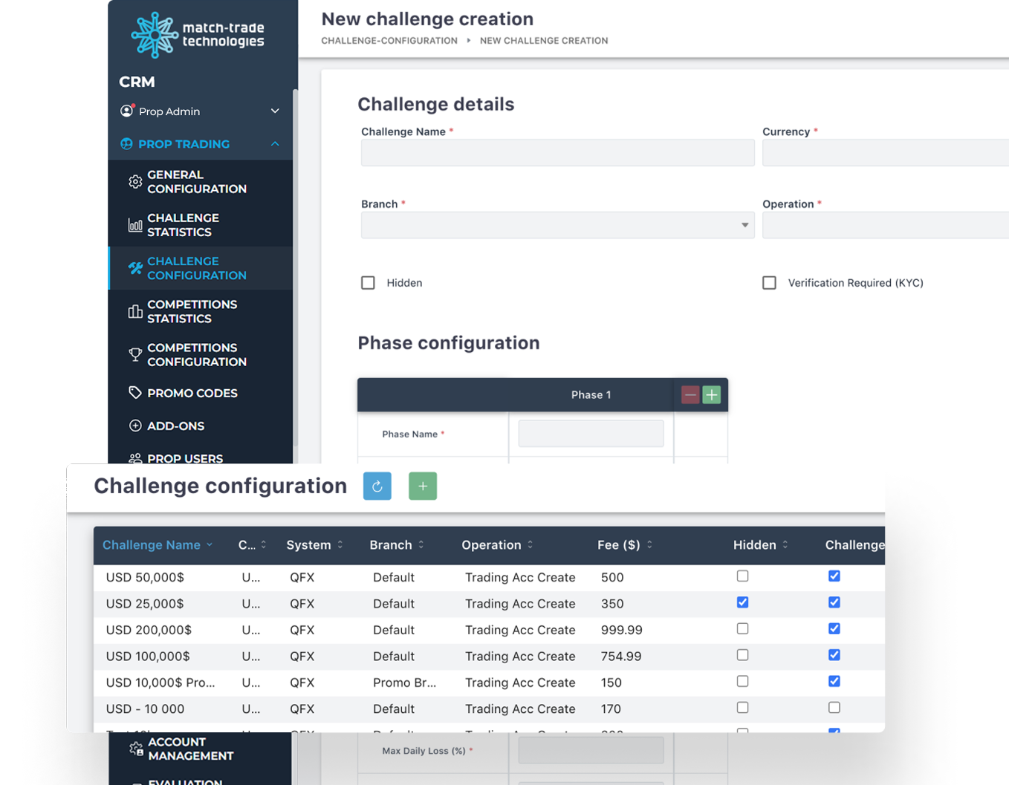This screenshot has width=1009, height=785.
Task: Collapse the PROP TRADING section
Action: point(275,144)
